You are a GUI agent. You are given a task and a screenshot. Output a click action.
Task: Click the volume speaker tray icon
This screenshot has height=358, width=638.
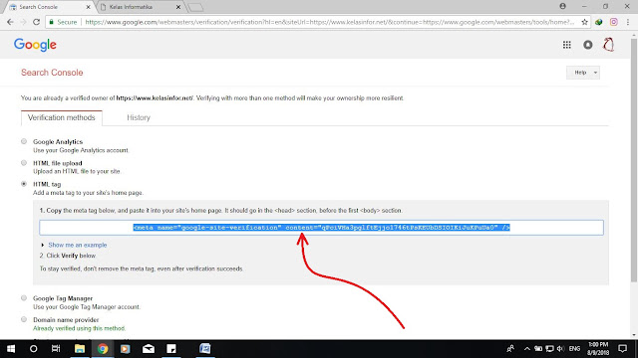(560, 349)
